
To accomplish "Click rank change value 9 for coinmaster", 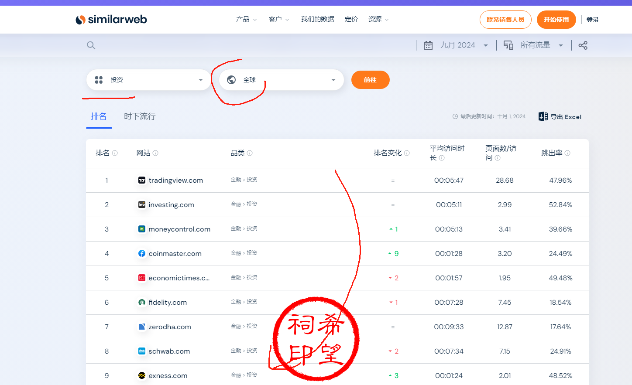I will 393,254.
